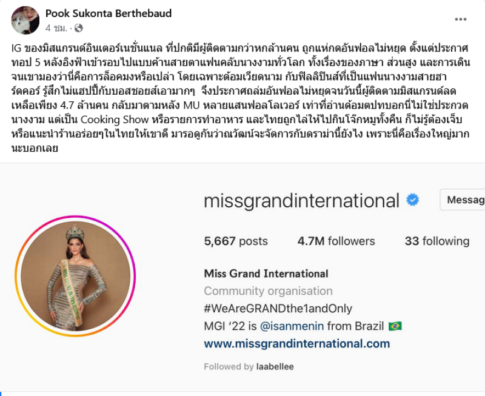Viewport: 485px width, 396px height.
Task: Open the three-dot post options menu
Action: [x=460, y=19]
